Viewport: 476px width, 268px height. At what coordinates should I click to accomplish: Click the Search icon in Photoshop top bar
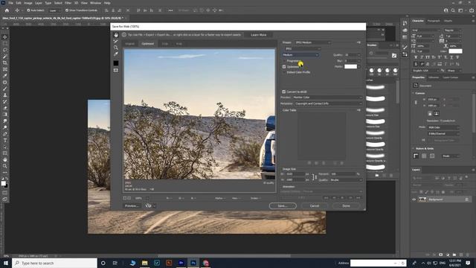click(453, 10)
